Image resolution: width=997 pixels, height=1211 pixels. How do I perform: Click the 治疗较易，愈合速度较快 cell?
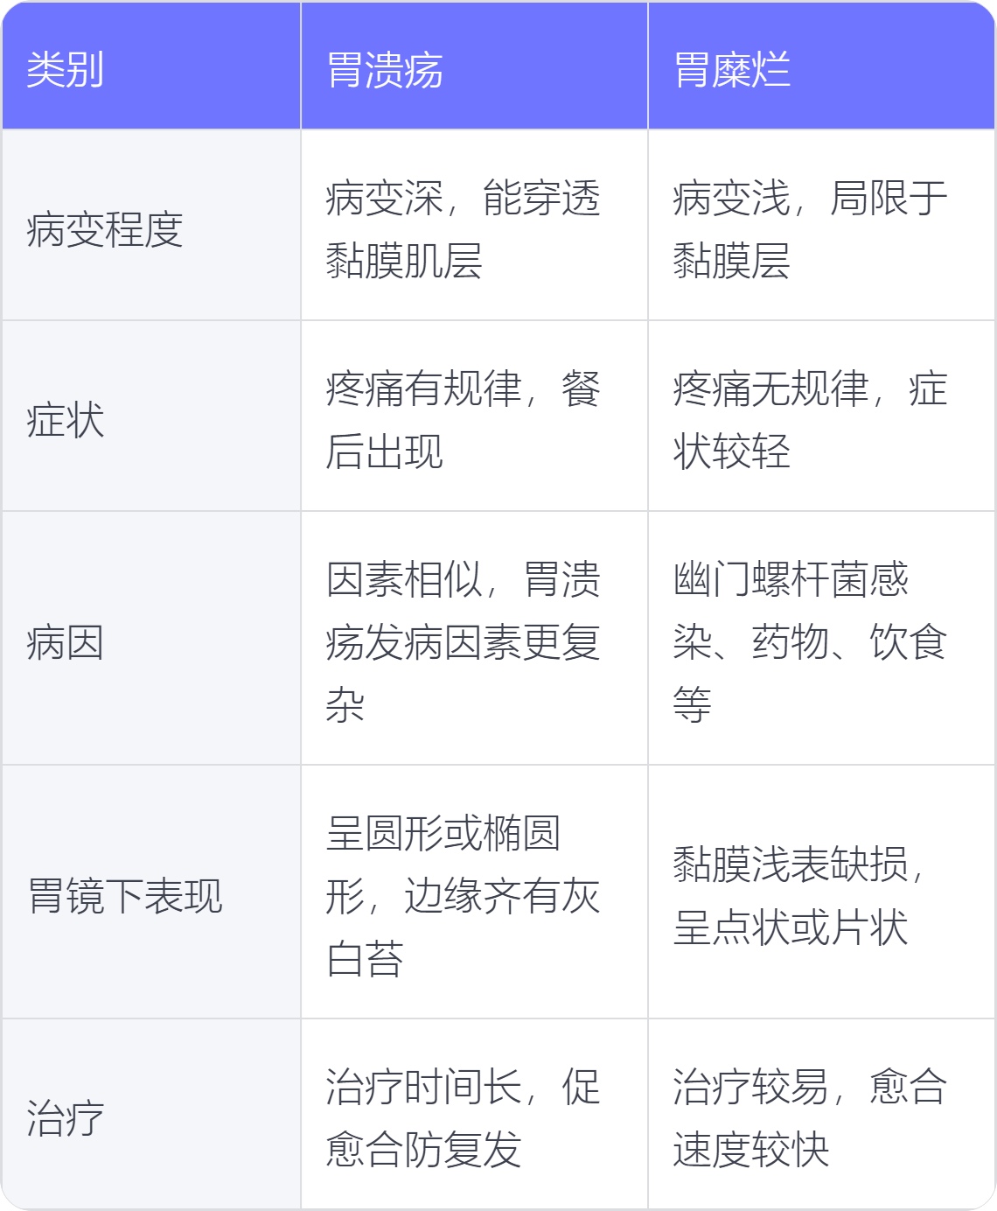(810, 1118)
